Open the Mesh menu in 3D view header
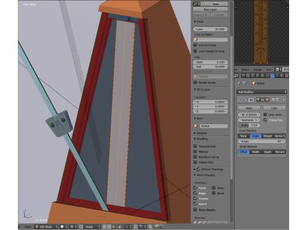This screenshot has width=307, height=230. [x=28, y=227]
